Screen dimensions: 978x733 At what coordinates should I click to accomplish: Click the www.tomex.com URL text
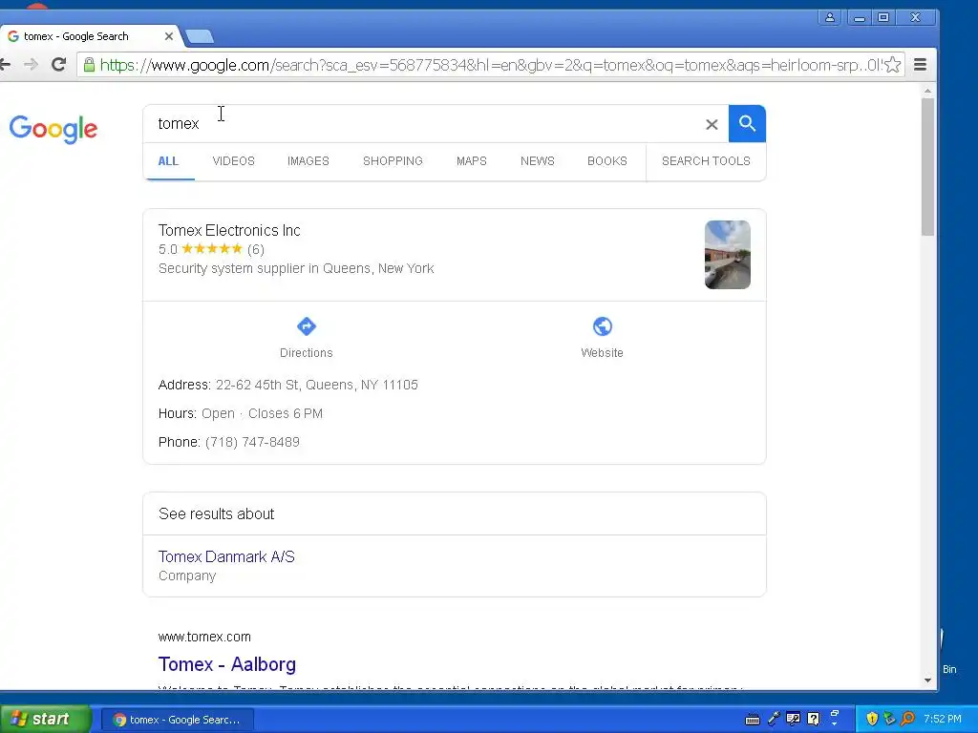click(204, 637)
